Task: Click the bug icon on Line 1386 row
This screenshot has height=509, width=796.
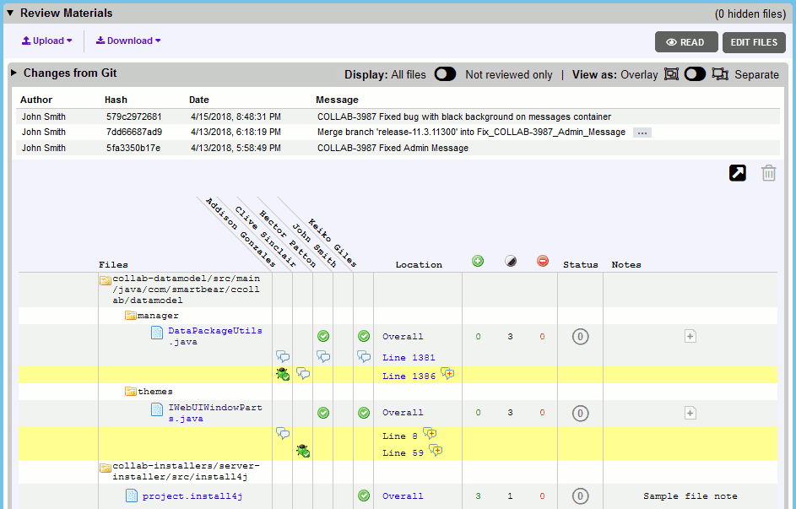Action: coord(283,374)
